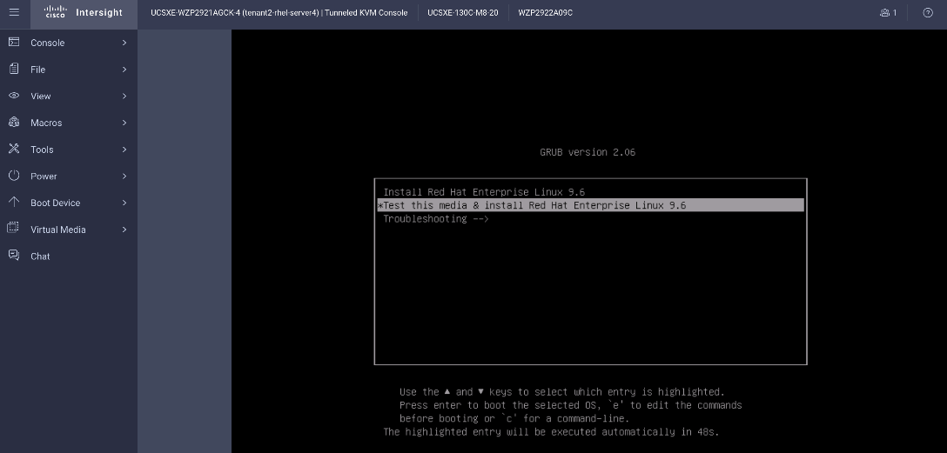Click the Power icon in sidebar
The image size is (947, 453).
pos(14,176)
